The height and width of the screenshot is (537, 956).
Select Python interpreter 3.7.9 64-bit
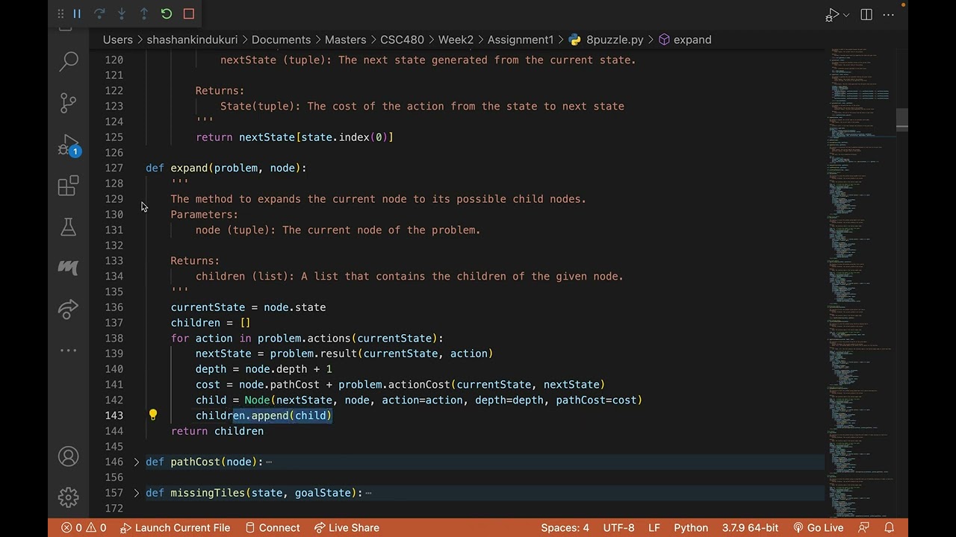pyautogui.click(x=750, y=527)
